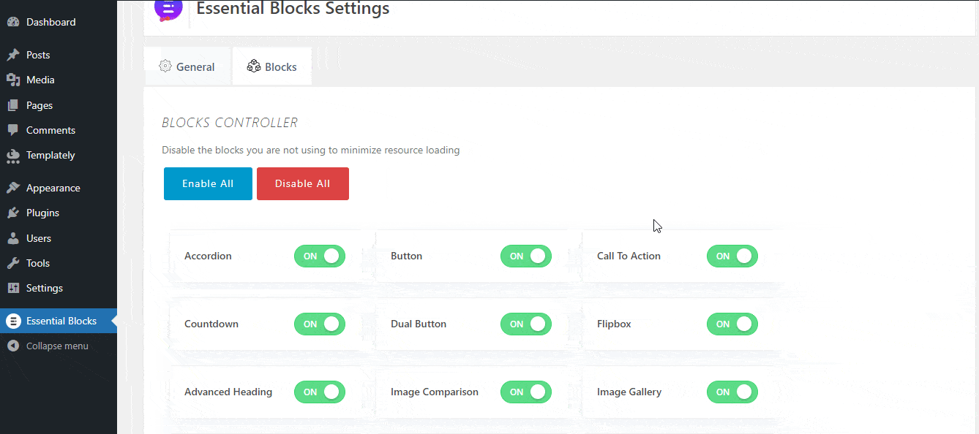Click the Users person icon
This screenshot has width=979, height=434.
click(x=12, y=238)
